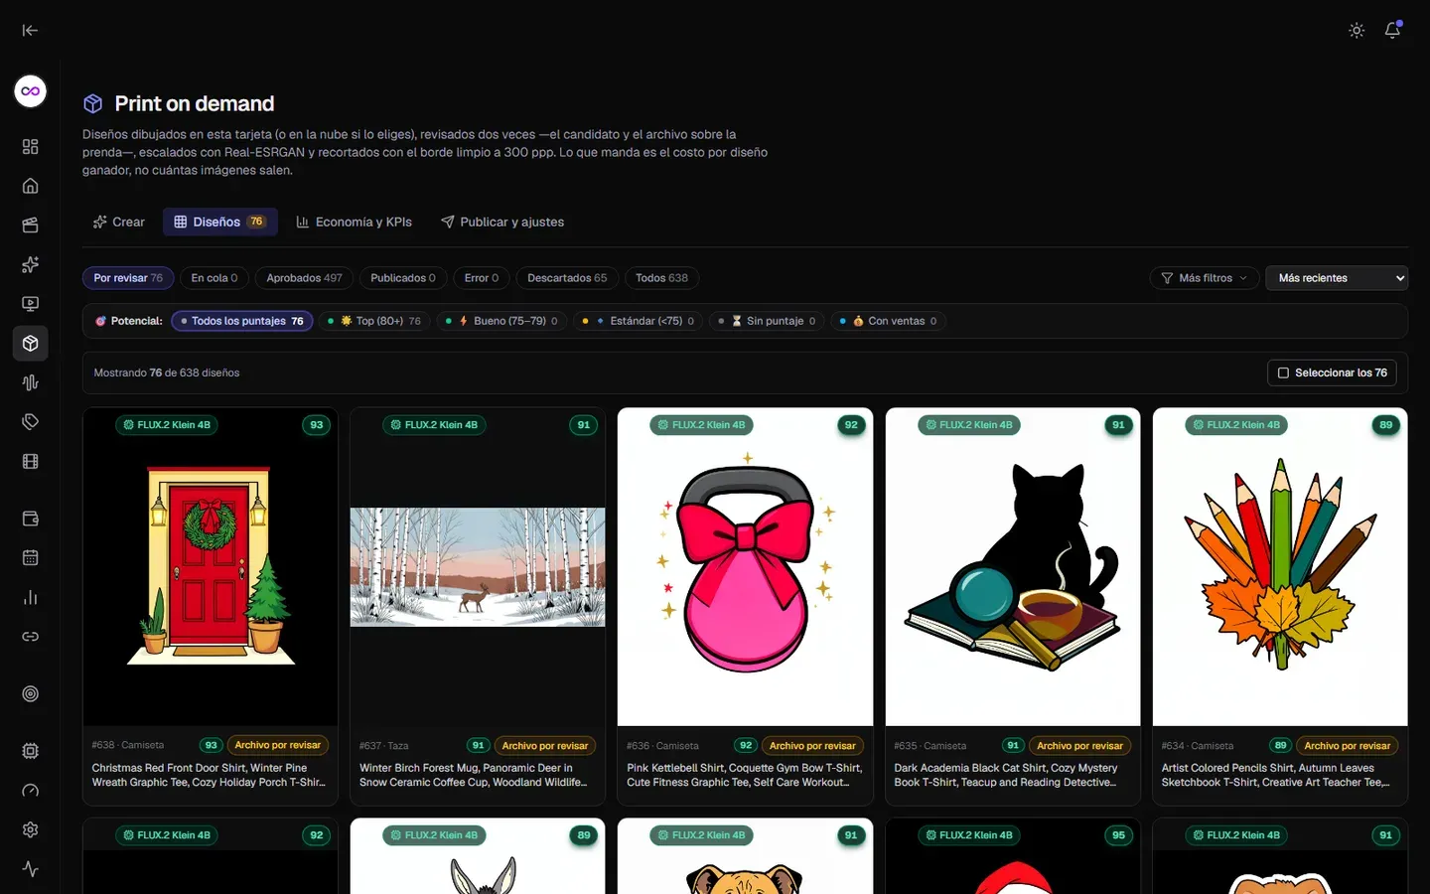Click Archivo por revisar badge on #635 Camiseta
This screenshot has width=1430, height=894.
tap(1079, 746)
